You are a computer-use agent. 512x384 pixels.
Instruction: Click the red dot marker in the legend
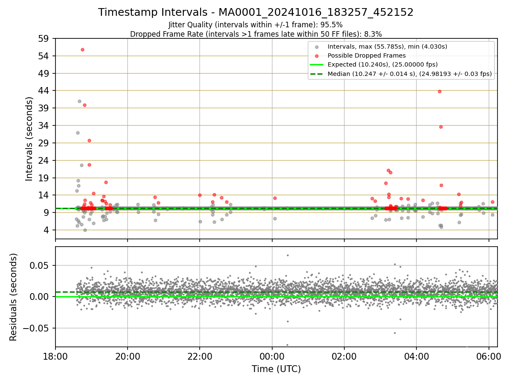pos(316,55)
